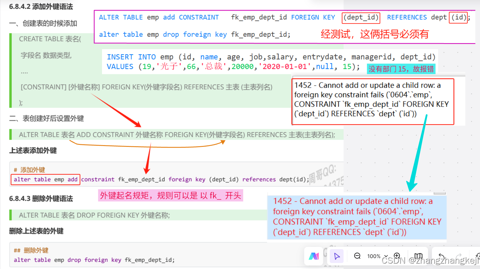Image resolution: width=480 pixels, height=269 pixels.
Task: Select line "二、表创建好后设置外键"
Action: click(47, 118)
